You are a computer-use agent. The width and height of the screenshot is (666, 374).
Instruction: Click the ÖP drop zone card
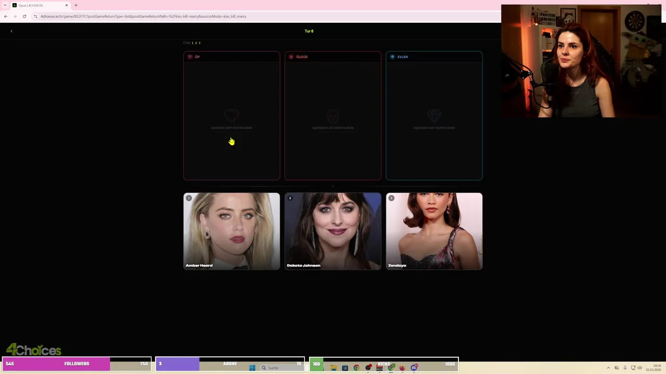pyautogui.click(x=232, y=116)
